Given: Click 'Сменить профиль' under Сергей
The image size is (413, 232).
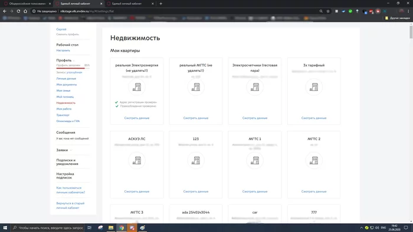Looking at the screenshot, I should click(67, 34).
